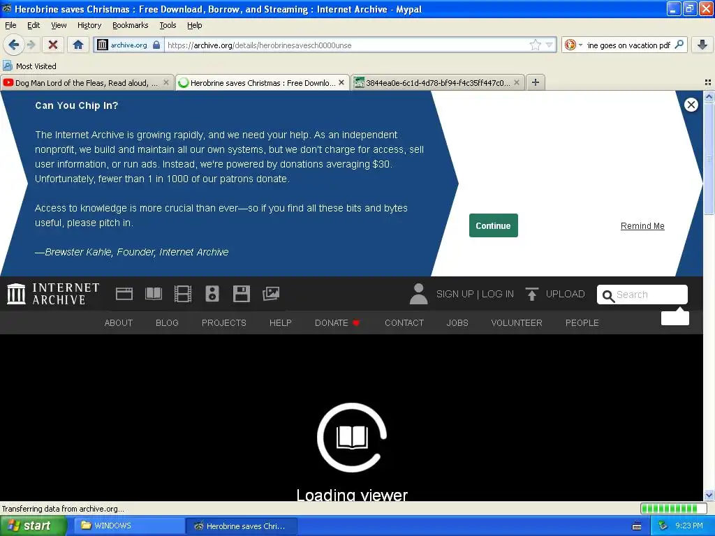Open the Software floppy icon in Archive nav
The image size is (715, 536).
point(241,294)
